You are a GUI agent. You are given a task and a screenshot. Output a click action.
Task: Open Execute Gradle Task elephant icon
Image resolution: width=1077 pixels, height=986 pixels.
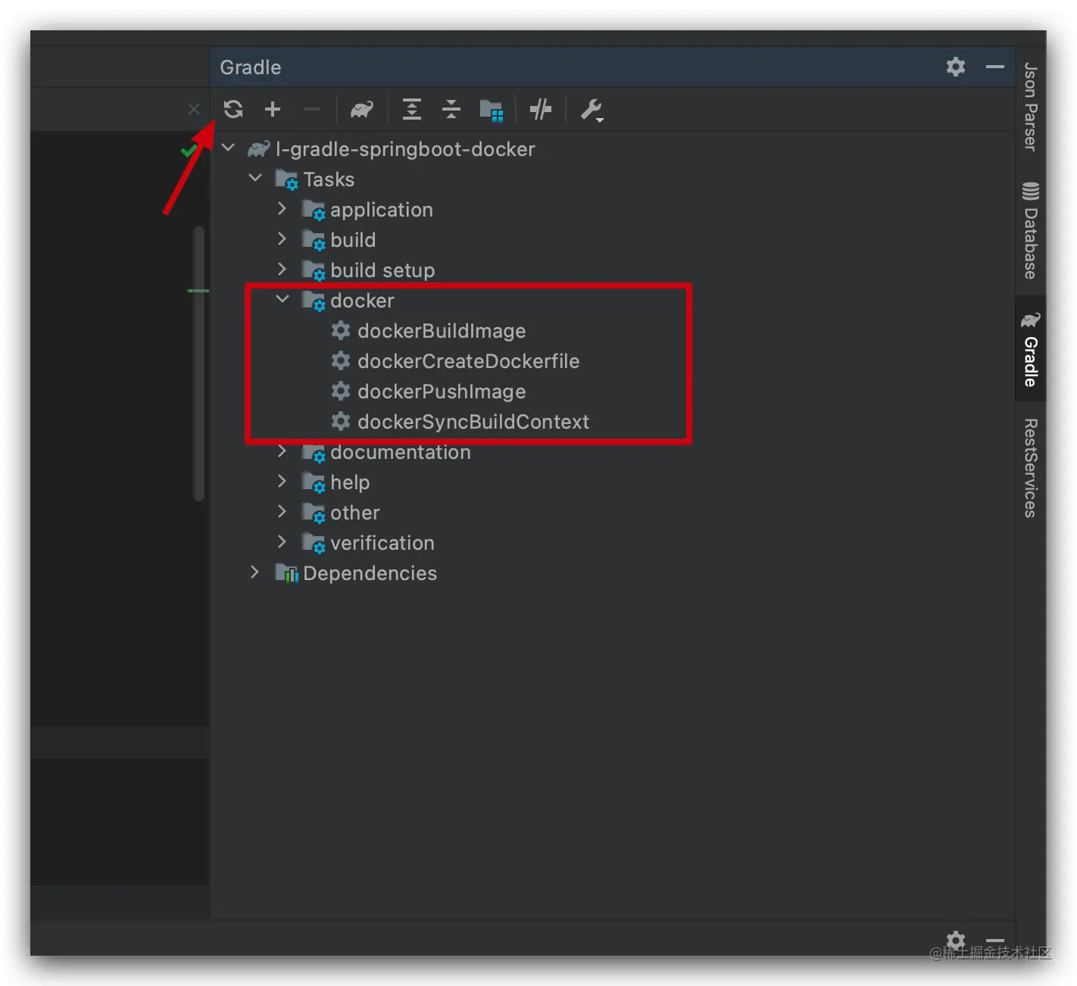(x=362, y=110)
